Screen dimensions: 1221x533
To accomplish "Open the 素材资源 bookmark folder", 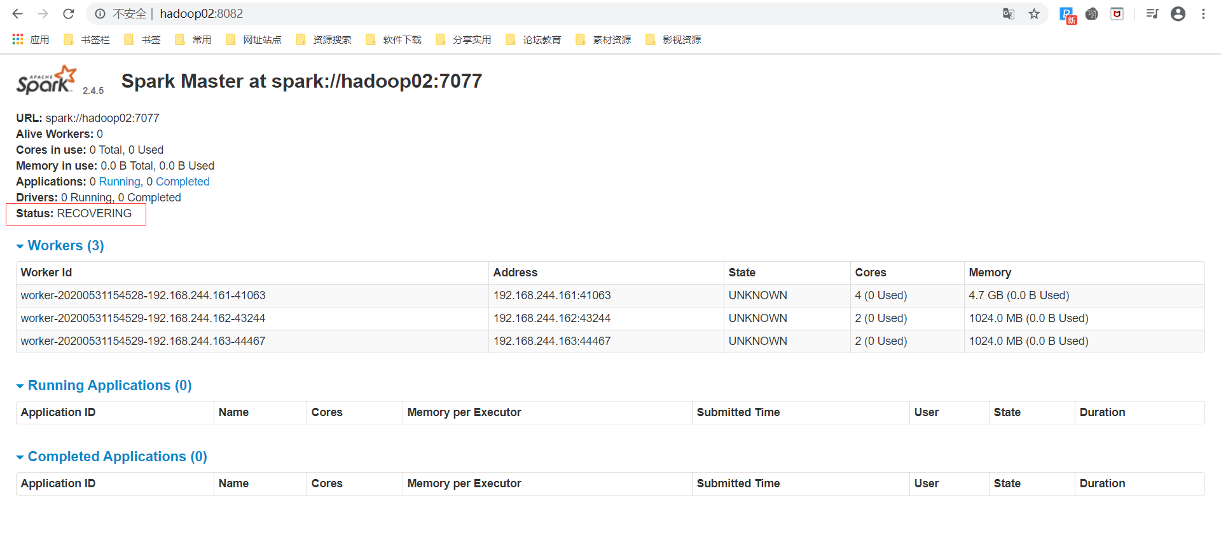I will (604, 39).
